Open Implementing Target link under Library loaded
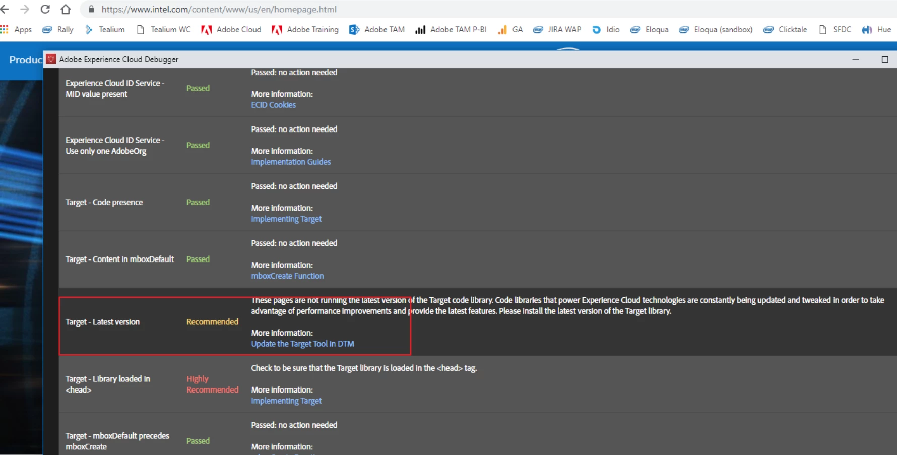The width and height of the screenshot is (897, 455). click(286, 401)
